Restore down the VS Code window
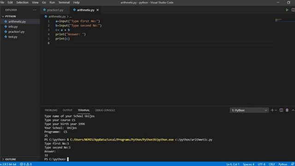This screenshot has width=295, height=166. coord(289,2)
